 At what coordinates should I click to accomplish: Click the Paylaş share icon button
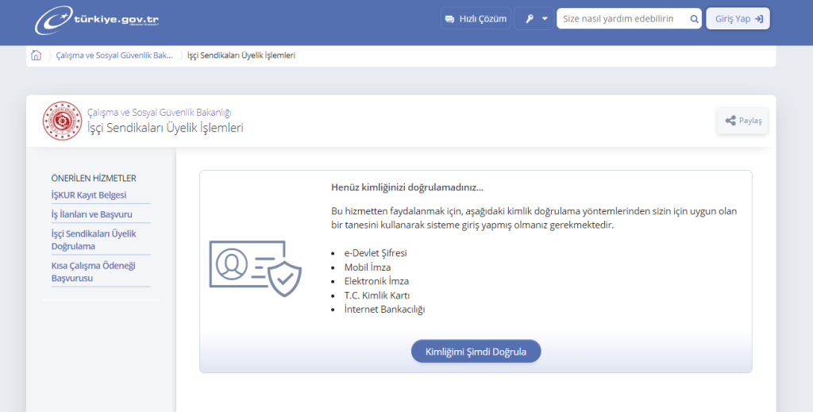pos(742,121)
